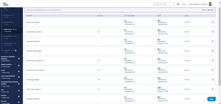221x104 pixels.
Task: Open Code Playground from the top bar
Action: (194, 4)
